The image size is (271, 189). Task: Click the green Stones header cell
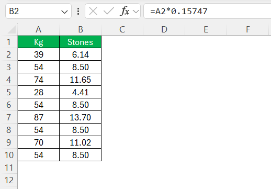[81, 42]
